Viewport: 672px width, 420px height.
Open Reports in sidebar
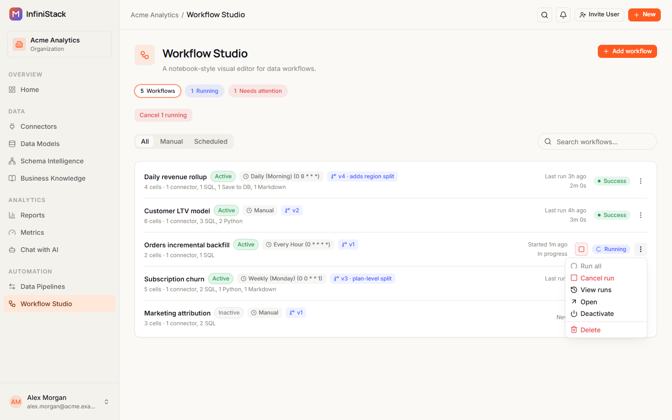coord(59,215)
